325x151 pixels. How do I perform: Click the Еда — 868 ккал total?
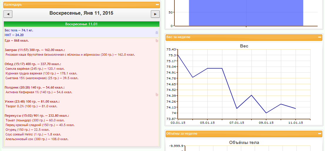pos(16,41)
